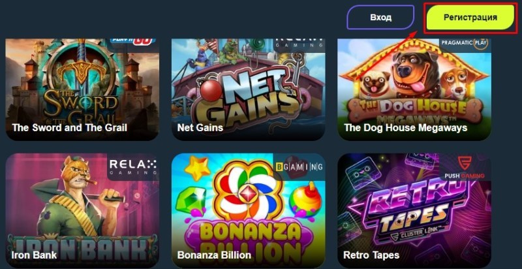The image size is (522, 269).
Task: Select The Sword and The Grail title
Action: 69,127
